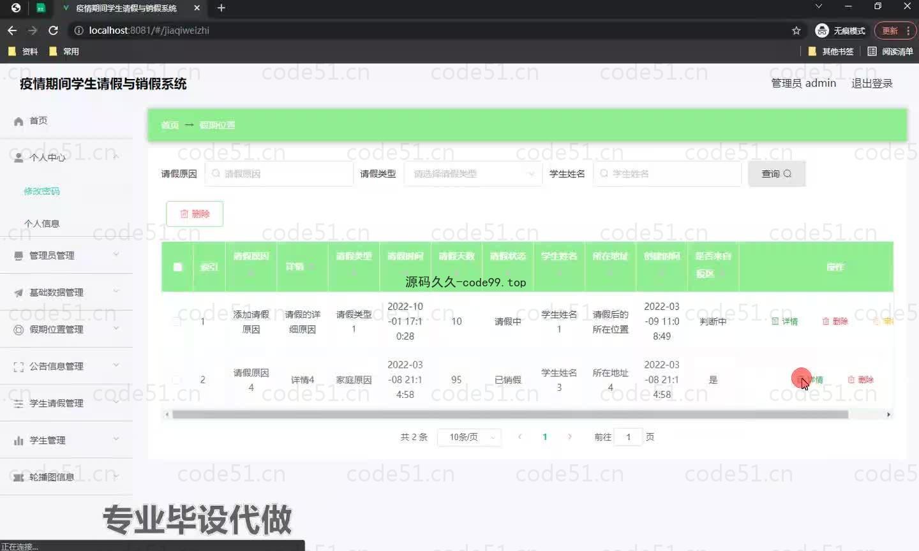
Task: Click cell 请假中 in row 1
Action: pyautogui.click(x=508, y=321)
